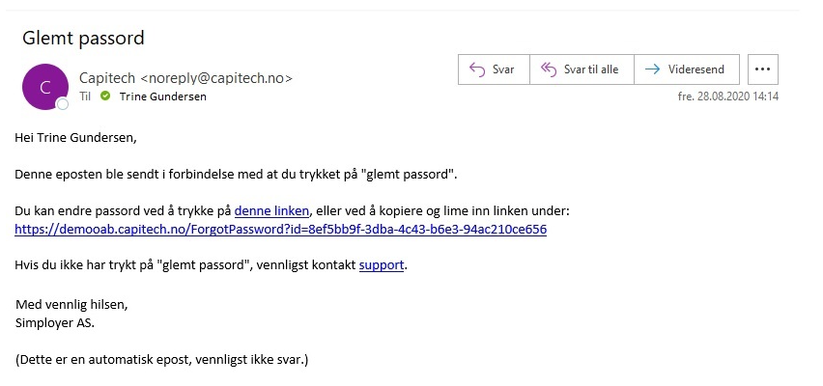
Task: Click the Svar til alle double-arrow icon
Action: point(548,69)
